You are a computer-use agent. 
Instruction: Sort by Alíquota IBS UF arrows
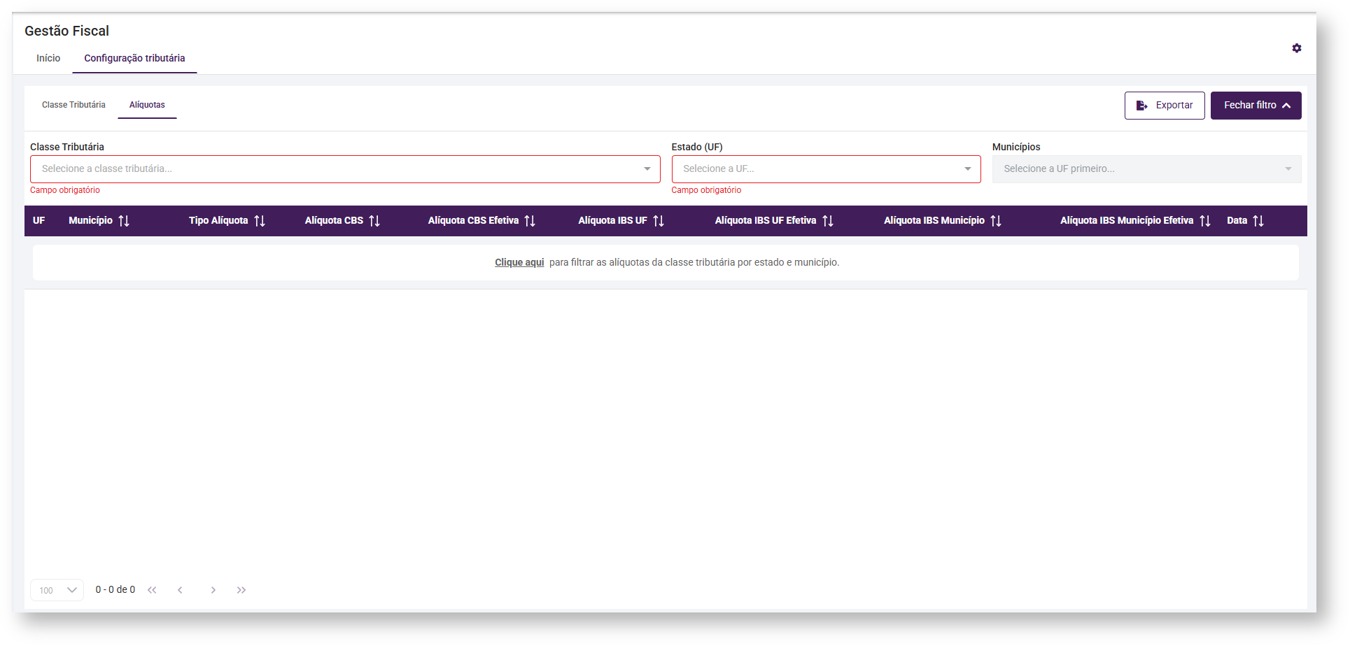point(659,221)
